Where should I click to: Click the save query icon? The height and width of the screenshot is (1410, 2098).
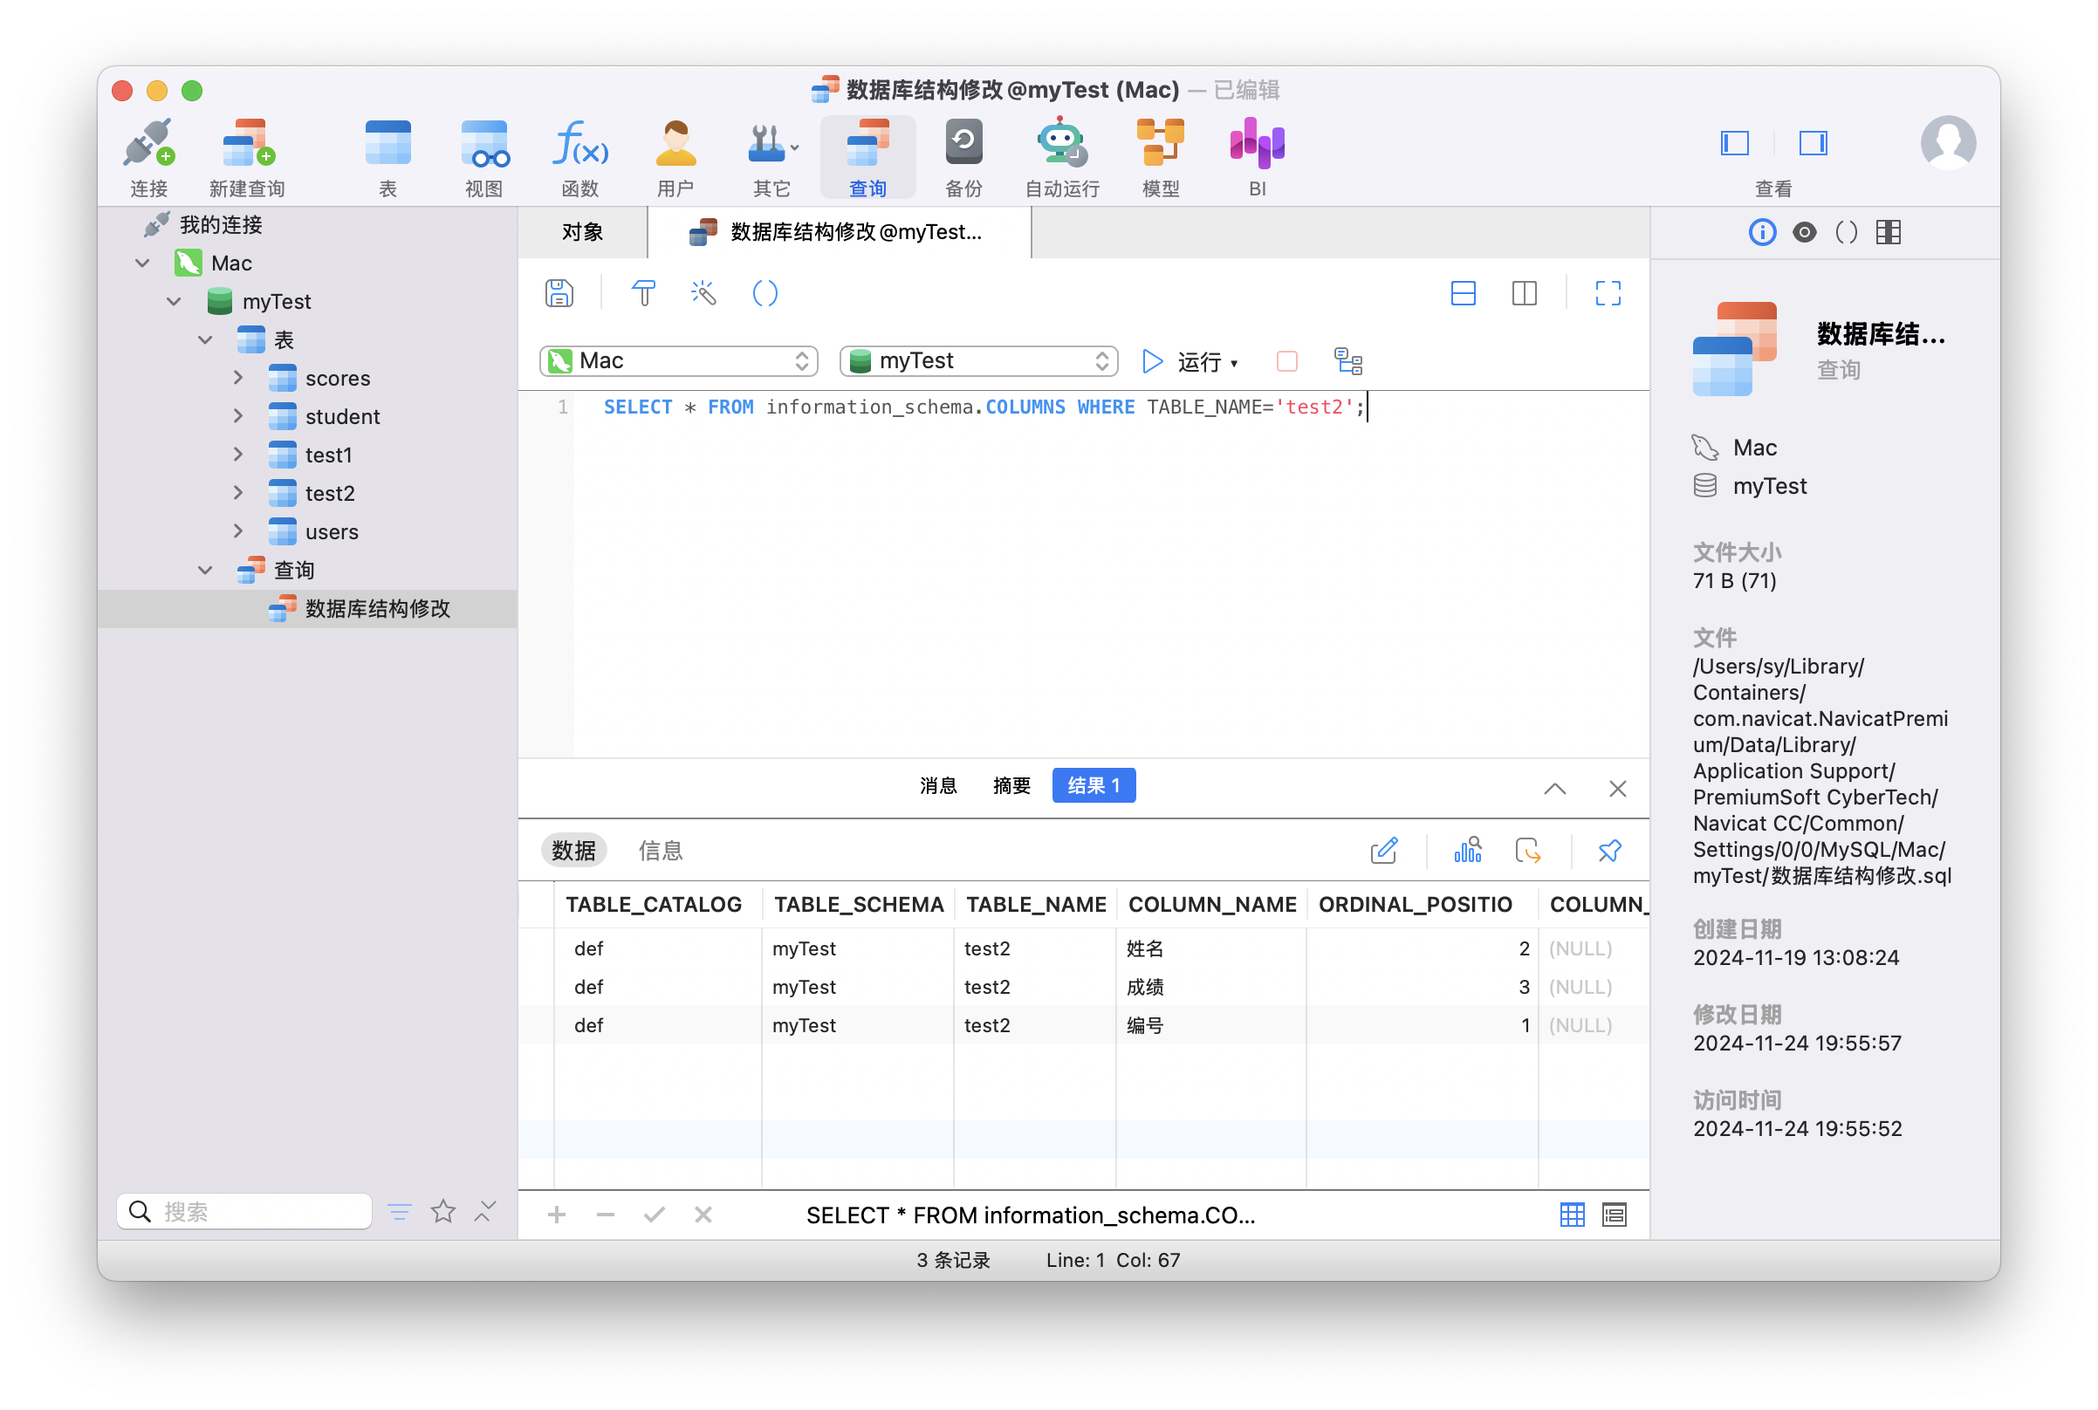[559, 293]
